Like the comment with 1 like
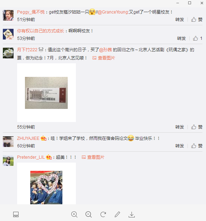The height and width of the screenshot is (221, 206). [x=197, y=38]
